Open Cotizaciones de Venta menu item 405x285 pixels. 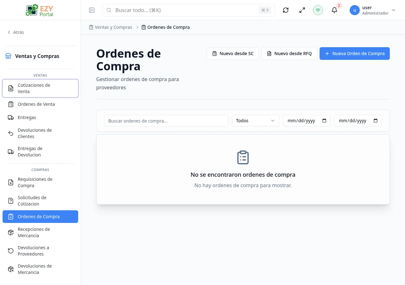click(x=40, y=88)
